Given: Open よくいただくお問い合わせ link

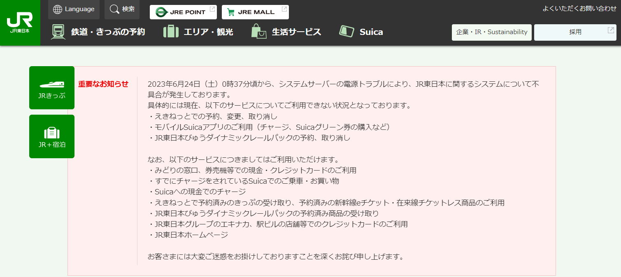Looking at the screenshot, I should (x=579, y=8).
